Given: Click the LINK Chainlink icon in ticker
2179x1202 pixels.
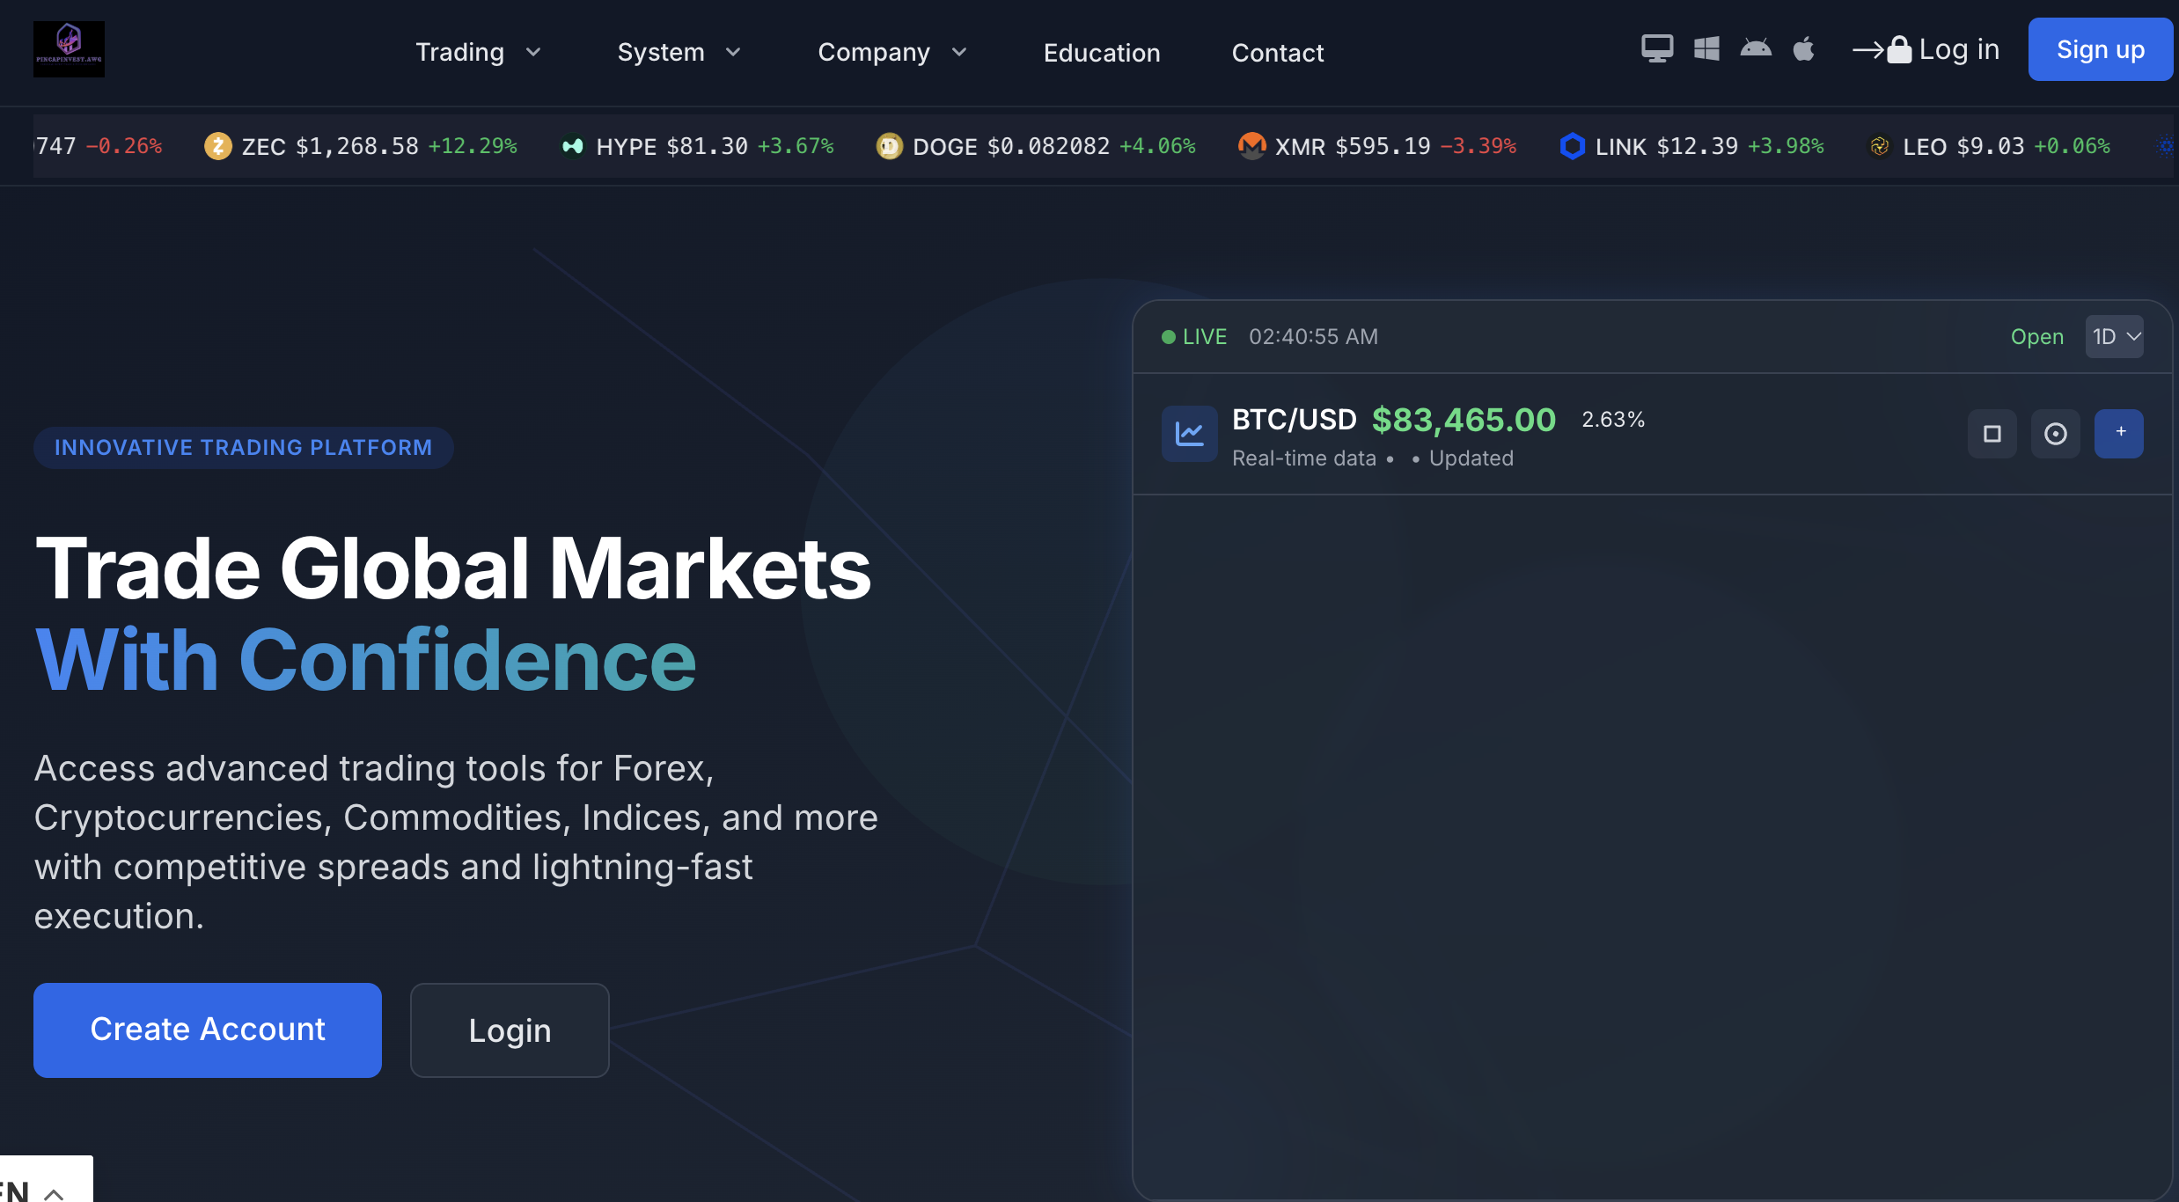Looking at the screenshot, I should point(1572,146).
